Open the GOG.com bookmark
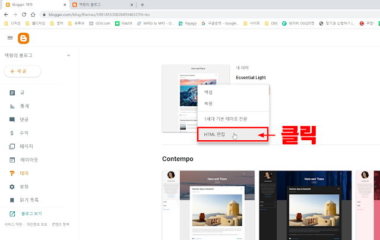The image size is (380, 240). point(100,24)
